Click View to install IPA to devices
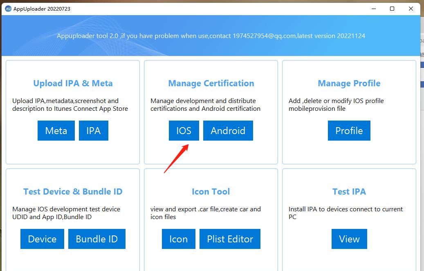Image resolution: width=424 pixels, height=271 pixels. [x=349, y=239]
